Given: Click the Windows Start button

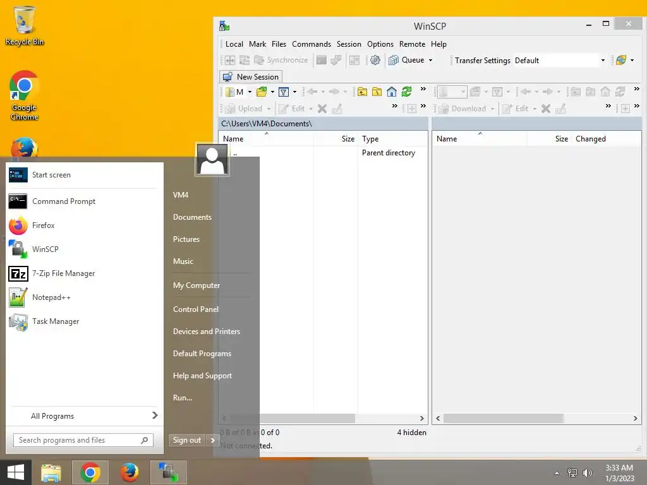Looking at the screenshot, I should [x=16, y=472].
